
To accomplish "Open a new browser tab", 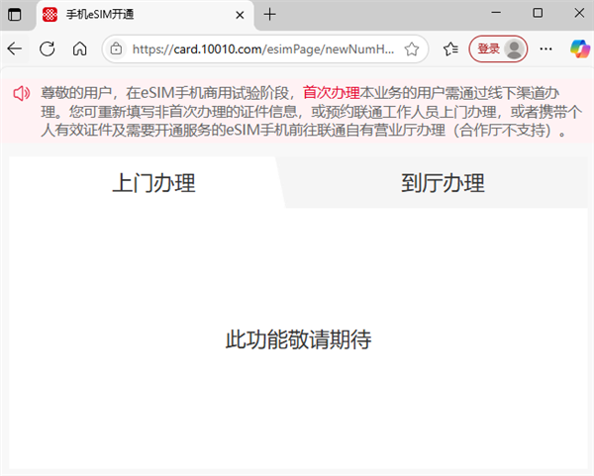I will pyautogui.click(x=270, y=14).
